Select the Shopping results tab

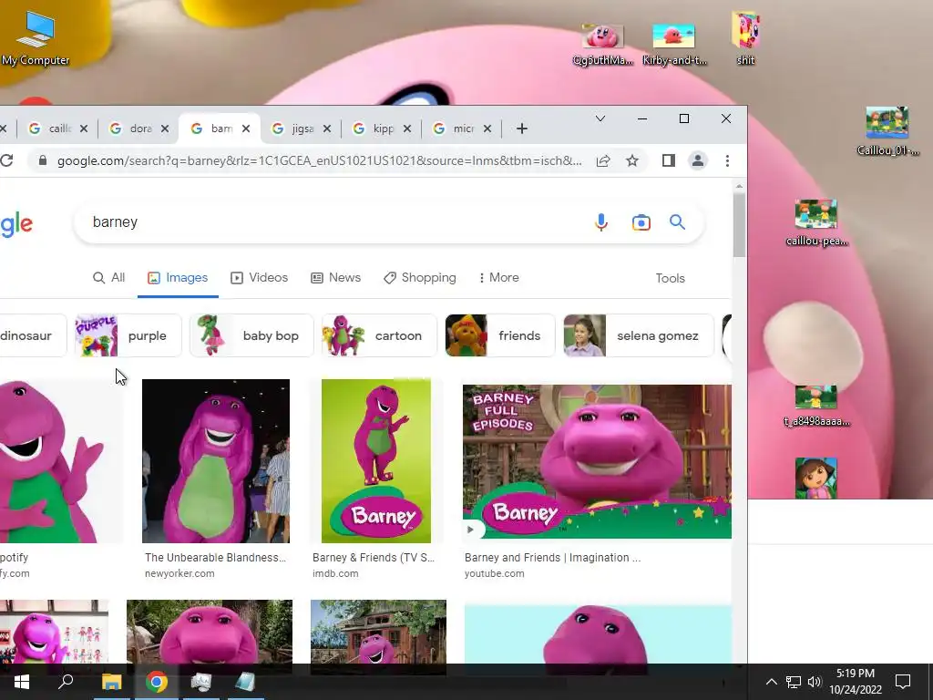420,278
